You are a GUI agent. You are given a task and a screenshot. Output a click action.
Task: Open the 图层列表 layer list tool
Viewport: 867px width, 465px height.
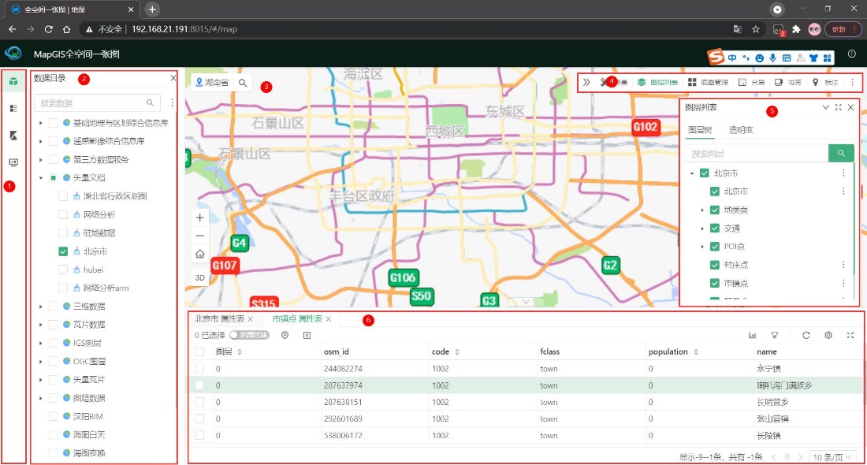(657, 83)
